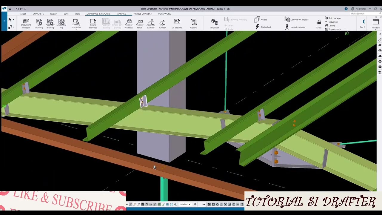Open Project status
The height and width of the screenshot is (215, 382).
point(333,29)
